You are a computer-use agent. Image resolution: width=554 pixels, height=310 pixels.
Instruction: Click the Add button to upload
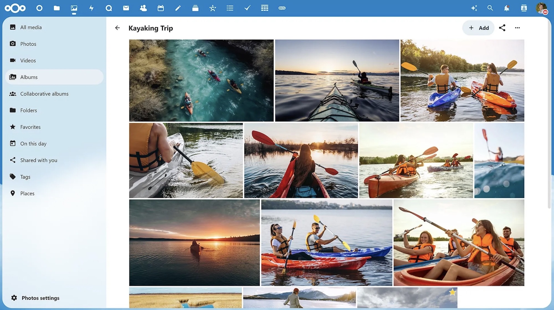[x=479, y=28]
